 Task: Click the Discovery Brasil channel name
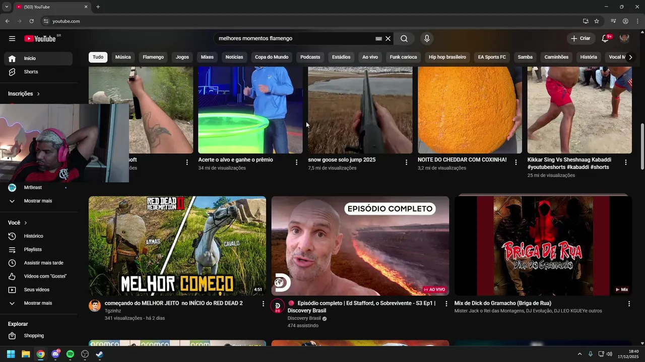coord(304,318)
